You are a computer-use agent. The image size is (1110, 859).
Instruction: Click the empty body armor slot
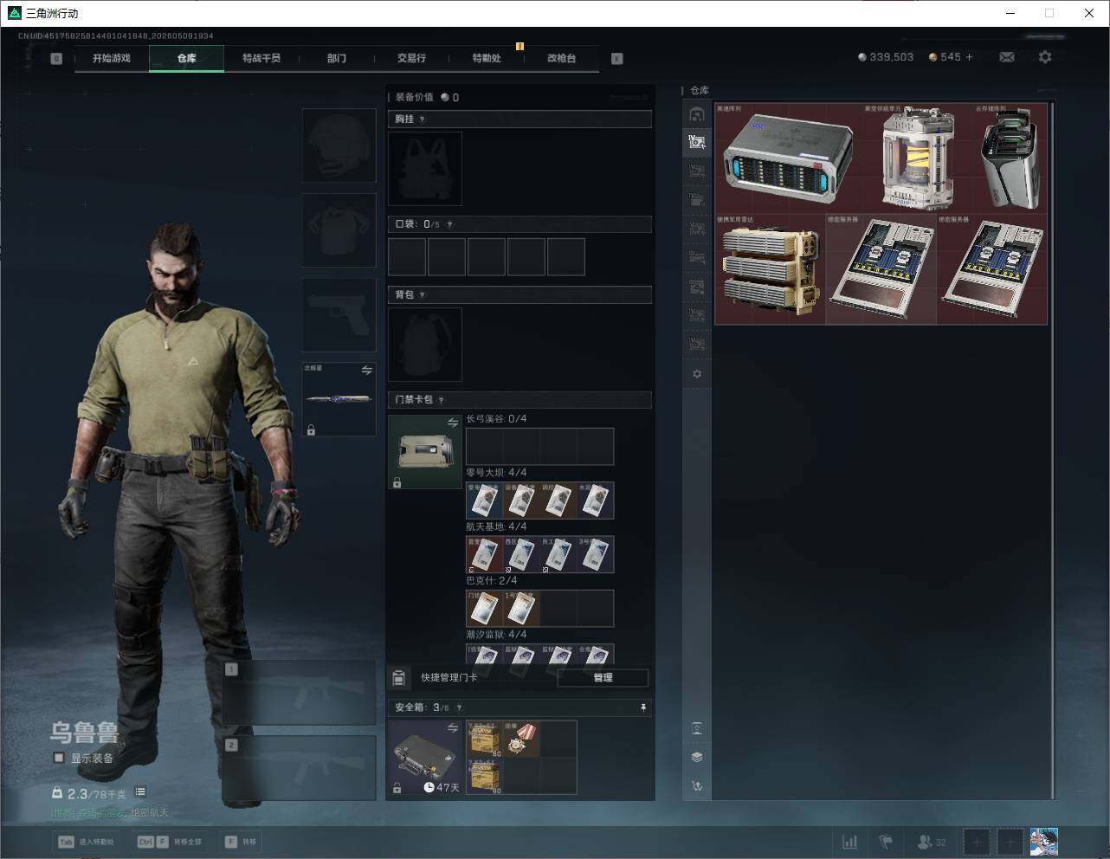point(339,230)
